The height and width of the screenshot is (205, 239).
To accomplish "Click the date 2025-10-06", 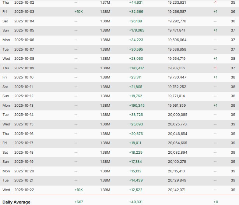I will click(x=24, y=40).
